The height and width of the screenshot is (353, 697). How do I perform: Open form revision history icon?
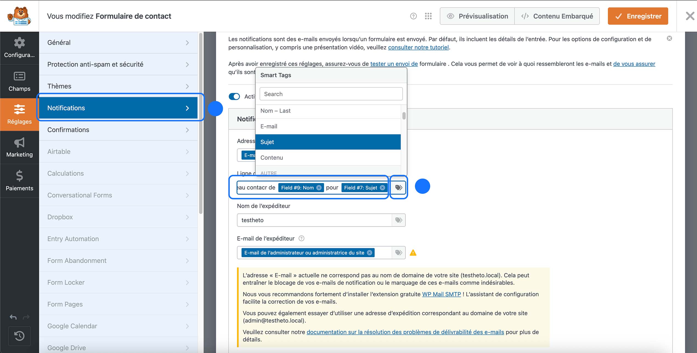tap(19, 336)
